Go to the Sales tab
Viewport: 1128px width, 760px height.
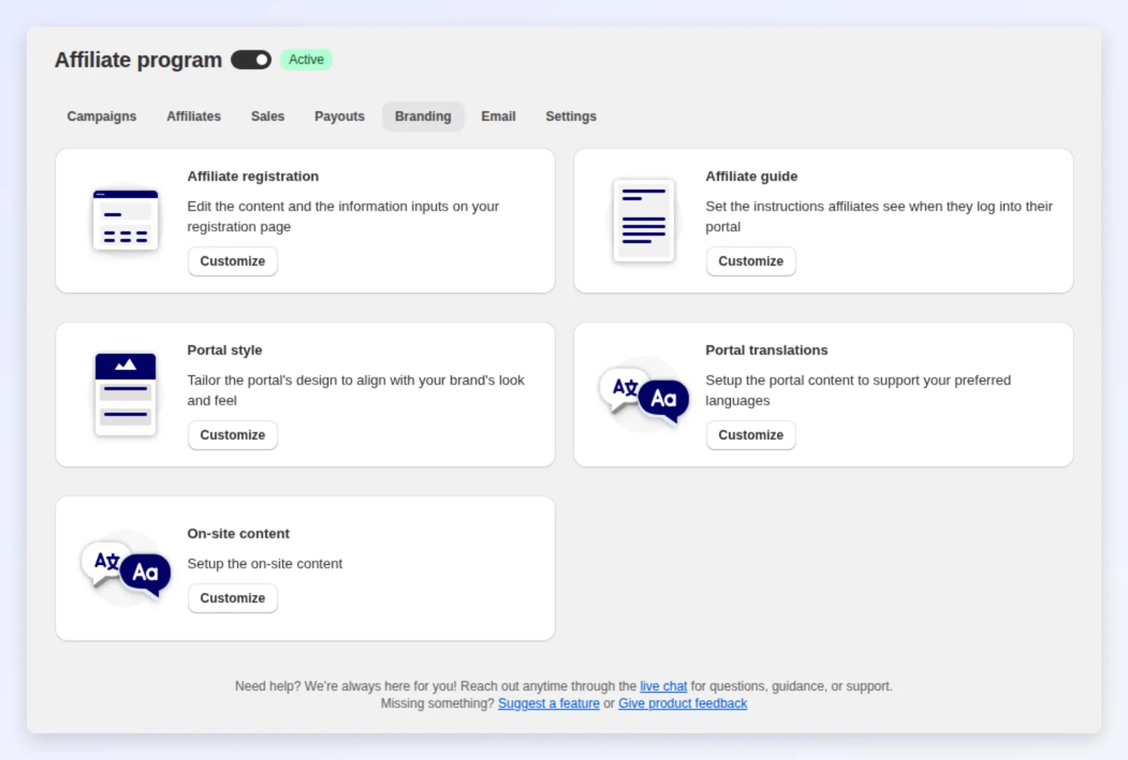point(268,116)
